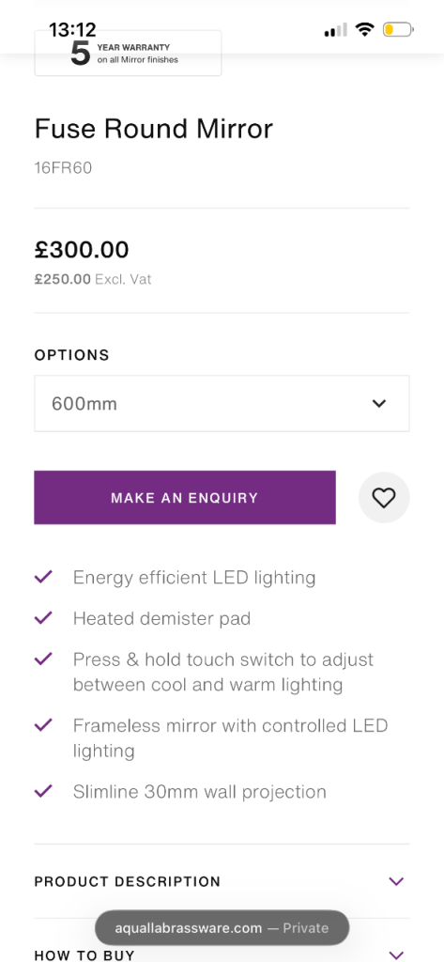The width and height of the screenshot is (444, 962).
Task: Tap the aquallabrassware.com address pill
Action: click(x=222, y=927)
